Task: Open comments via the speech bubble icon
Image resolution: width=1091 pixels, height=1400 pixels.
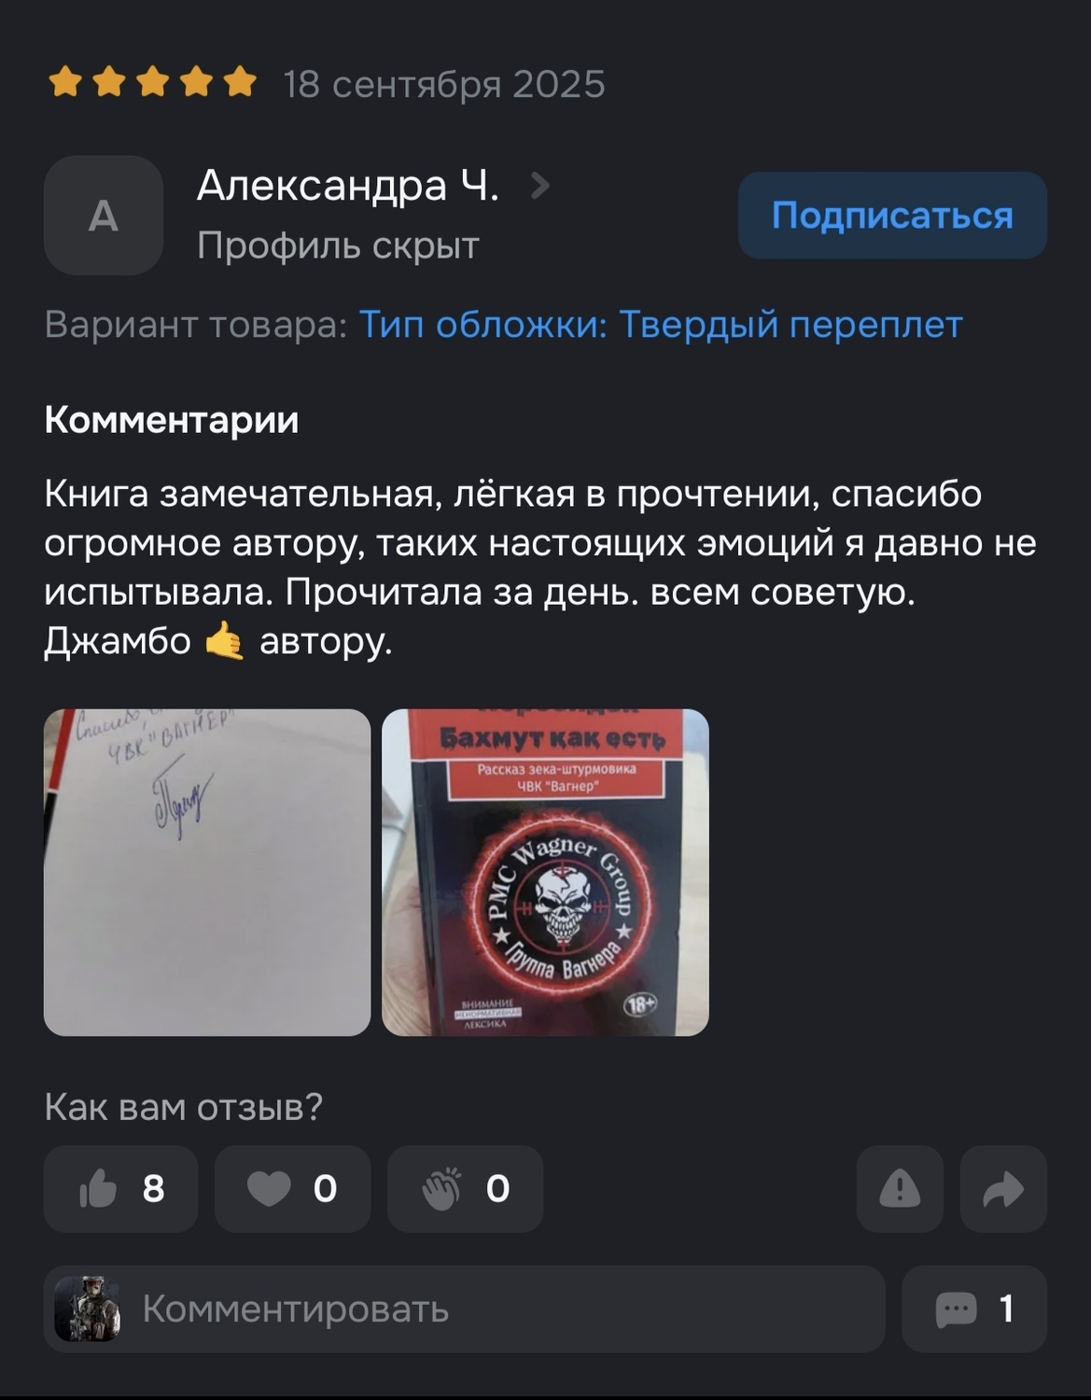Action: click(957, 1309)
